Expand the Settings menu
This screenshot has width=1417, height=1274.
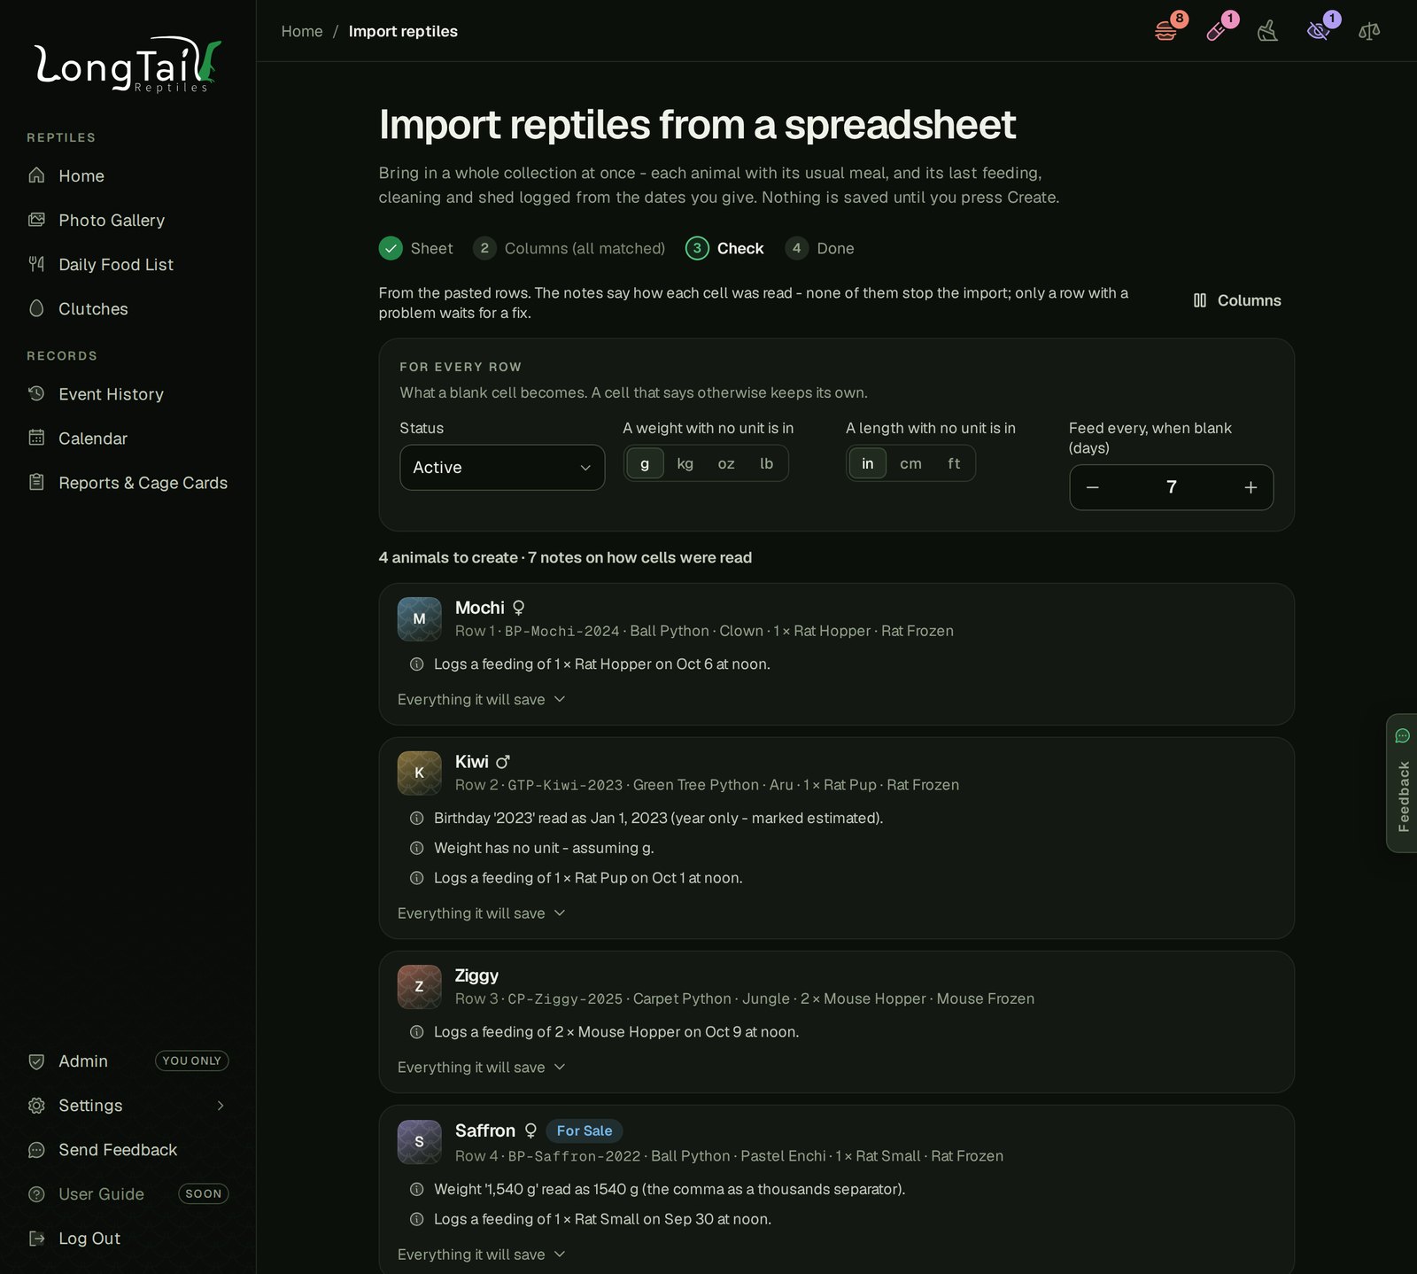click(128, 1105)
